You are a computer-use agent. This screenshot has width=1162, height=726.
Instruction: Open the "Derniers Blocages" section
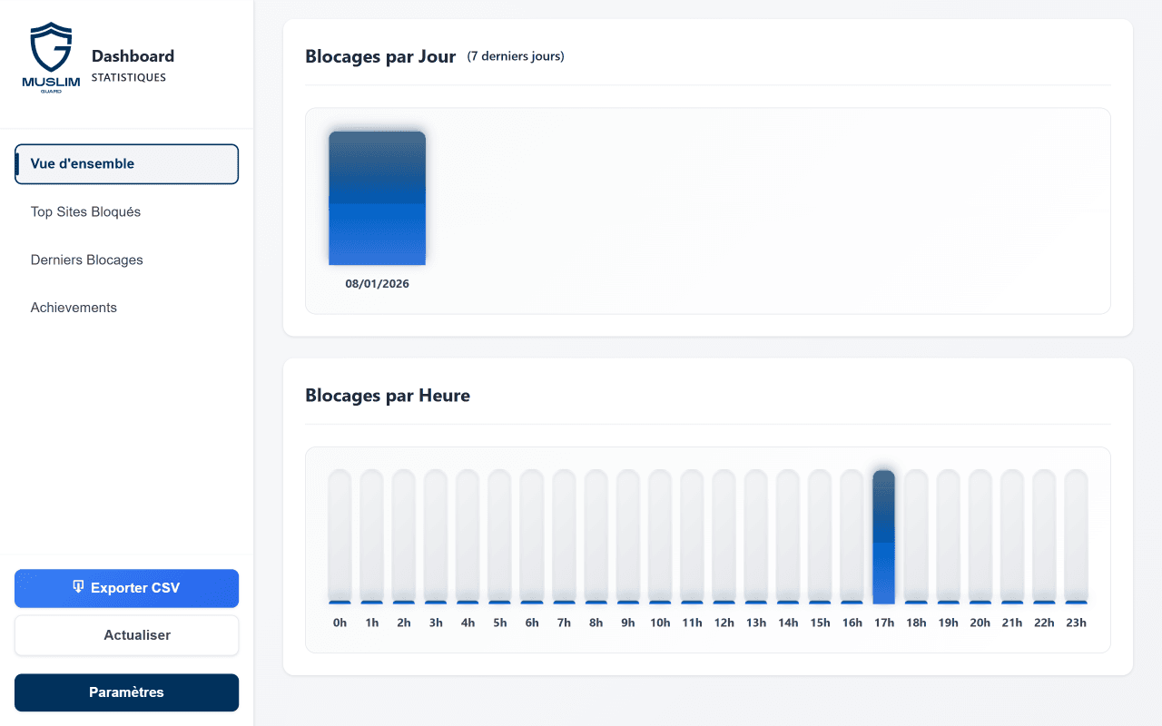(x=86, y=260)
